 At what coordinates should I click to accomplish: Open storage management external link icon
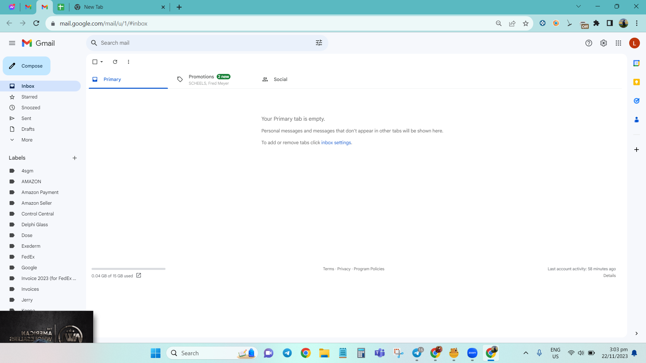tap(139, 276)
